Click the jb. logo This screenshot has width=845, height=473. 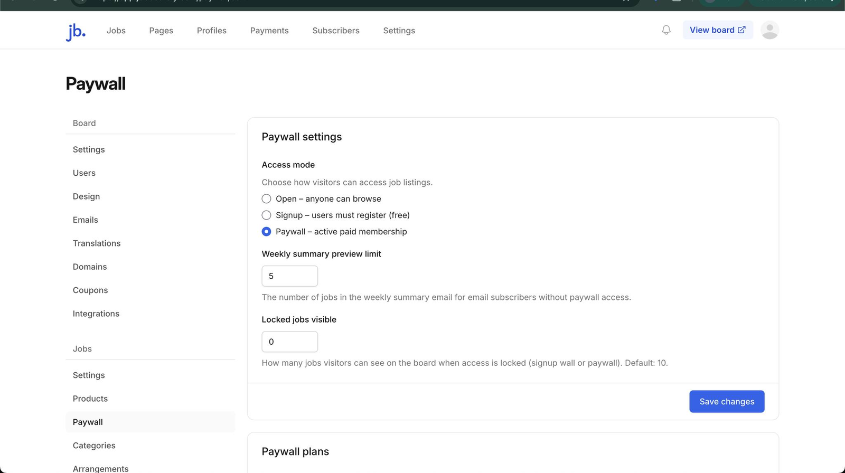76,31
